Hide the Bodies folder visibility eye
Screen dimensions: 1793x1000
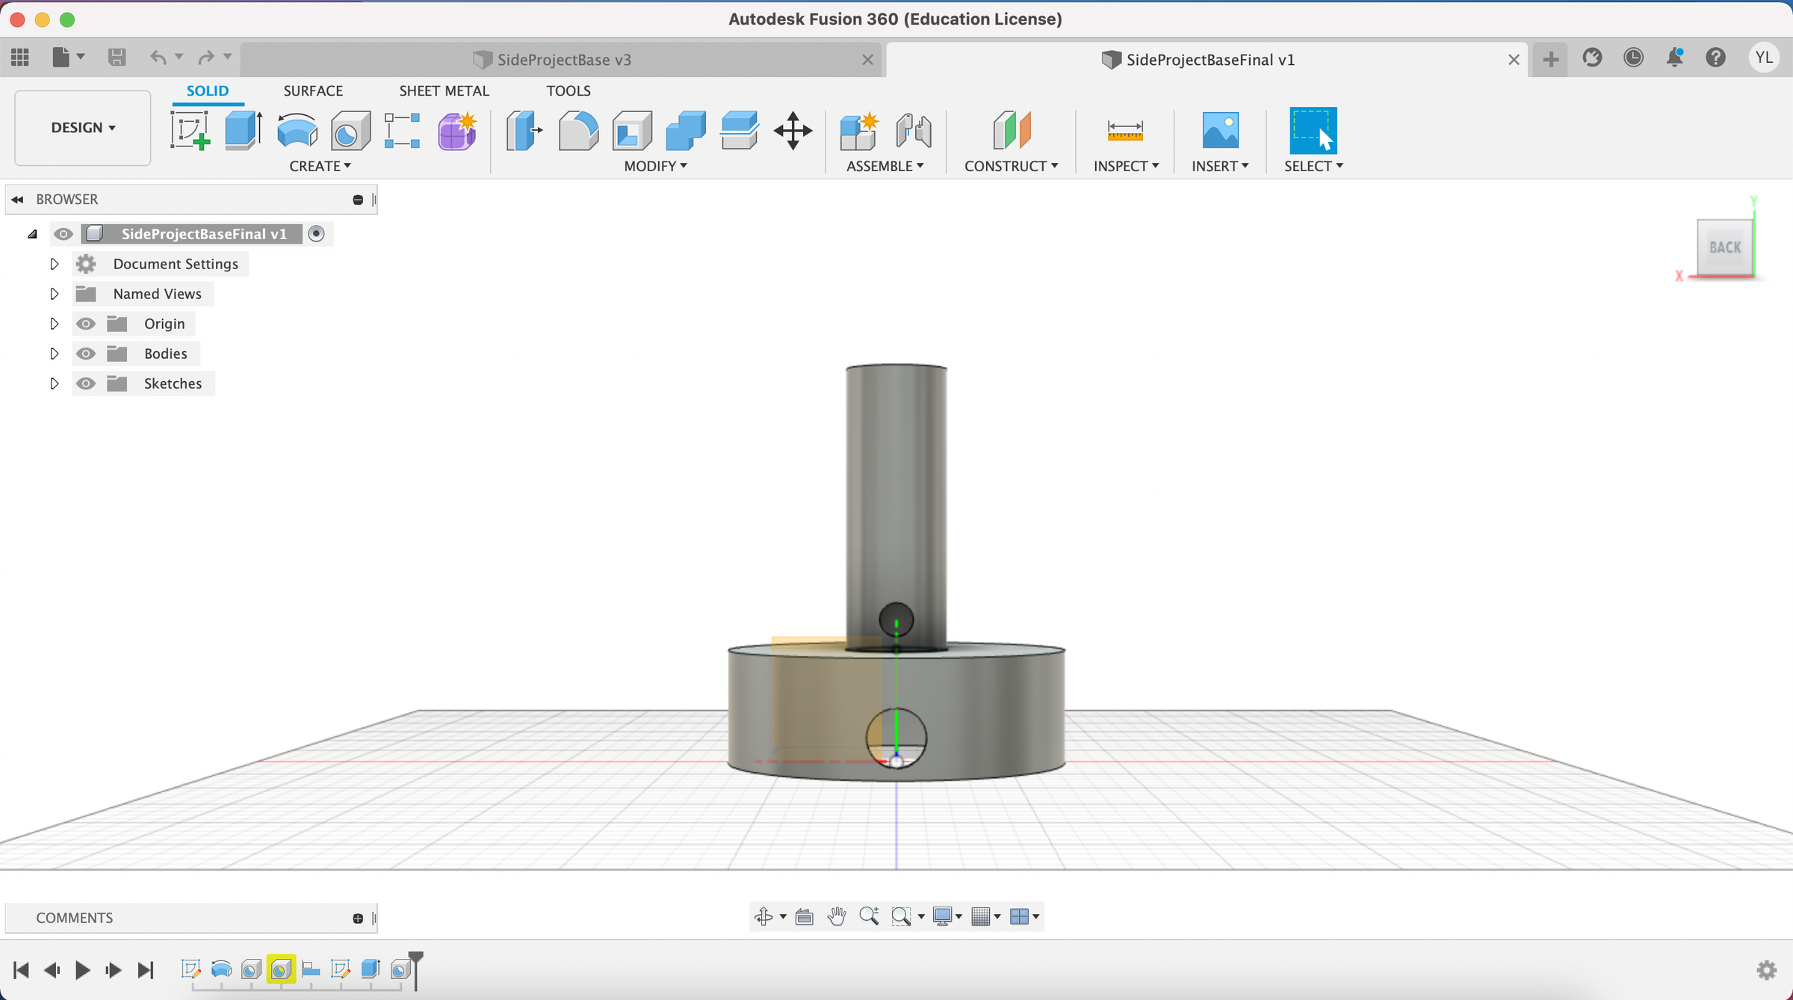(86, 354)
